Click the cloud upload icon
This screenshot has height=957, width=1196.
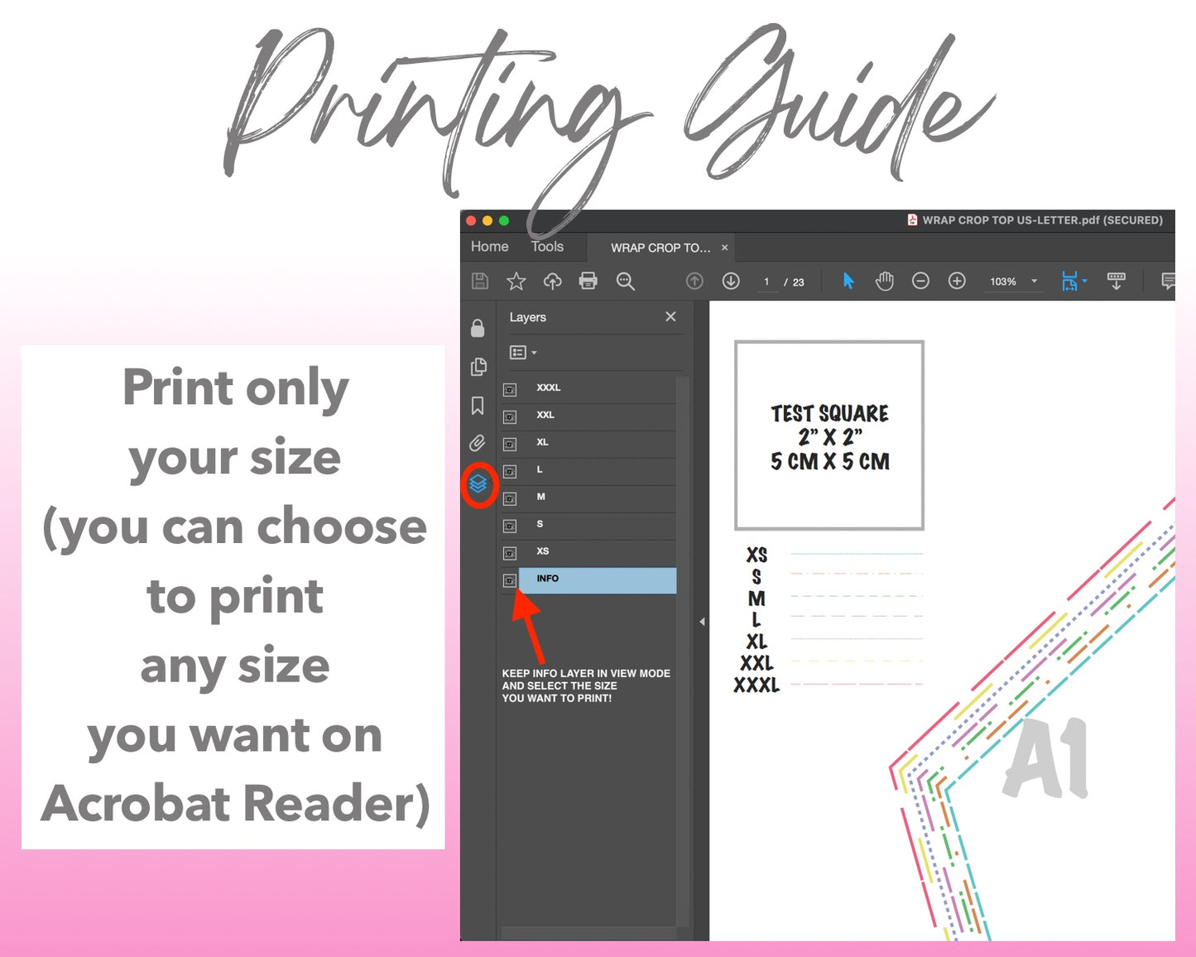[552, 281]
